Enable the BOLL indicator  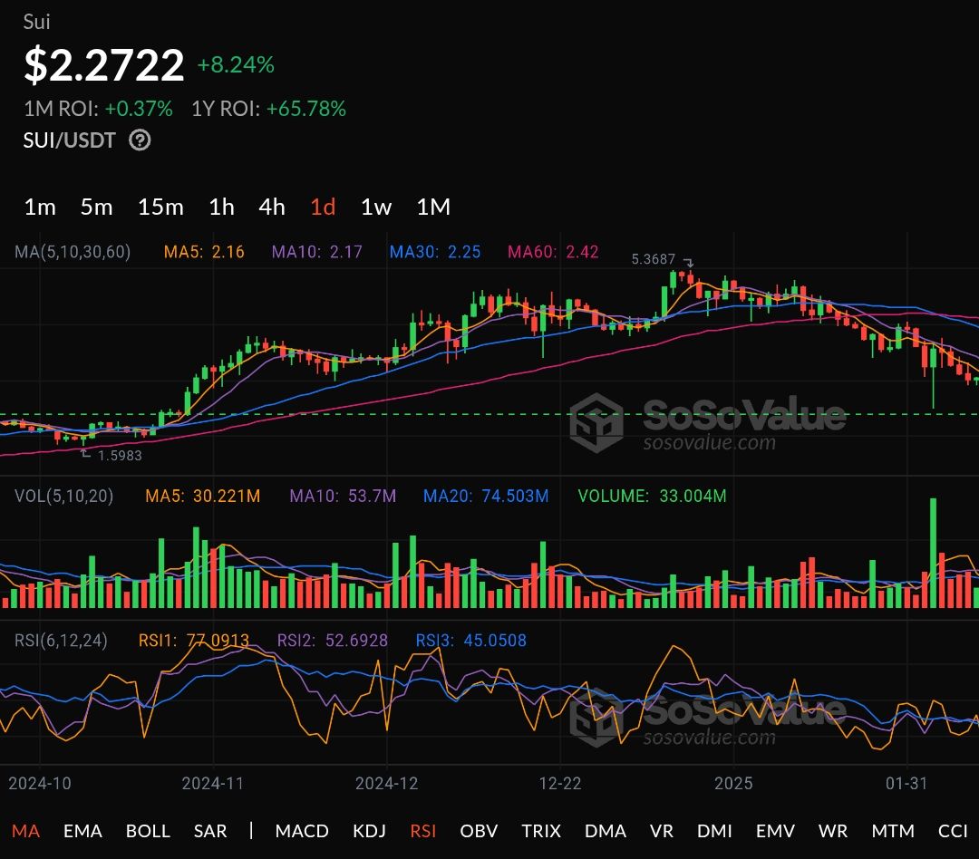[148, 831]
